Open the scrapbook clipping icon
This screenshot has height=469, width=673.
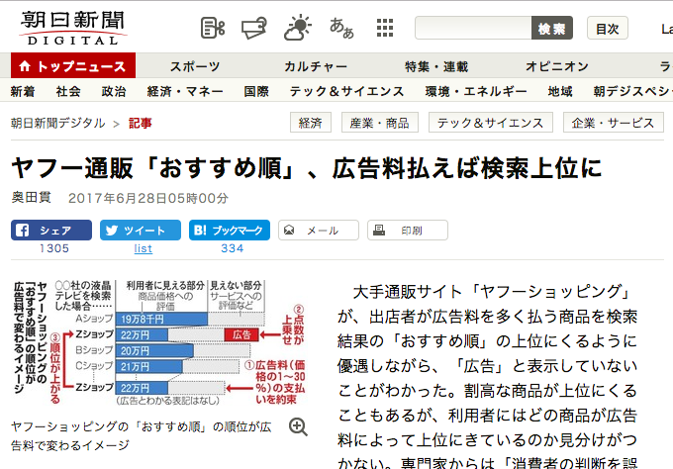(213, 28)
